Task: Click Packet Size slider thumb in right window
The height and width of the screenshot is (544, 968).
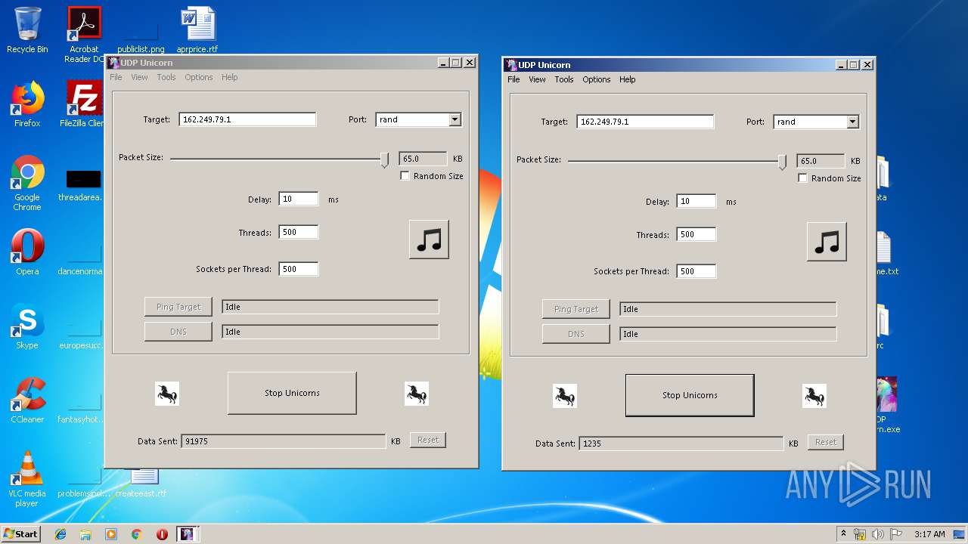Action: click(x=782, y=162)
